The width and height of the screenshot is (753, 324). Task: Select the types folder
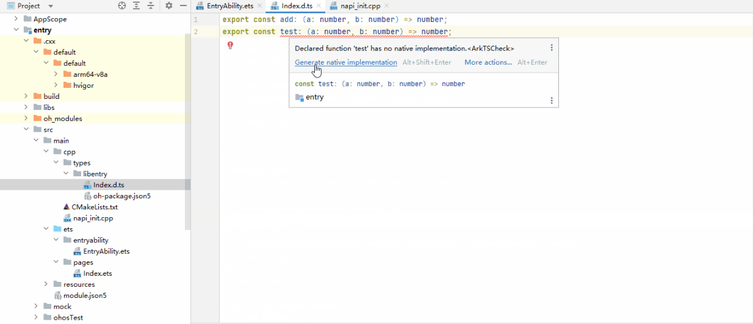point(82,163)
